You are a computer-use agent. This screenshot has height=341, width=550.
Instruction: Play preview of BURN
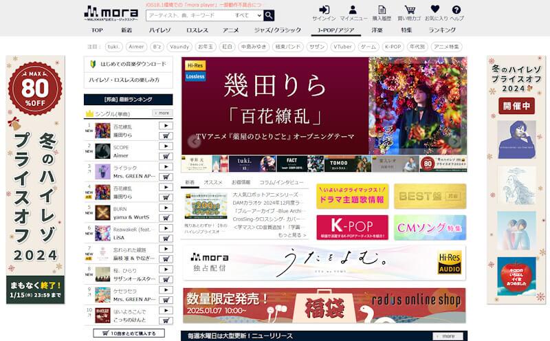(x=166, y=208)
